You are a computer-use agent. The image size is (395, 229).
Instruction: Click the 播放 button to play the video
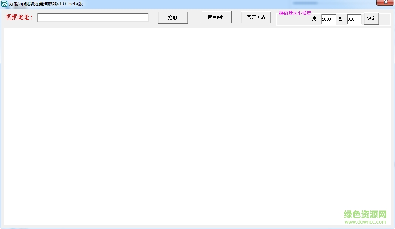click(173, 17)
